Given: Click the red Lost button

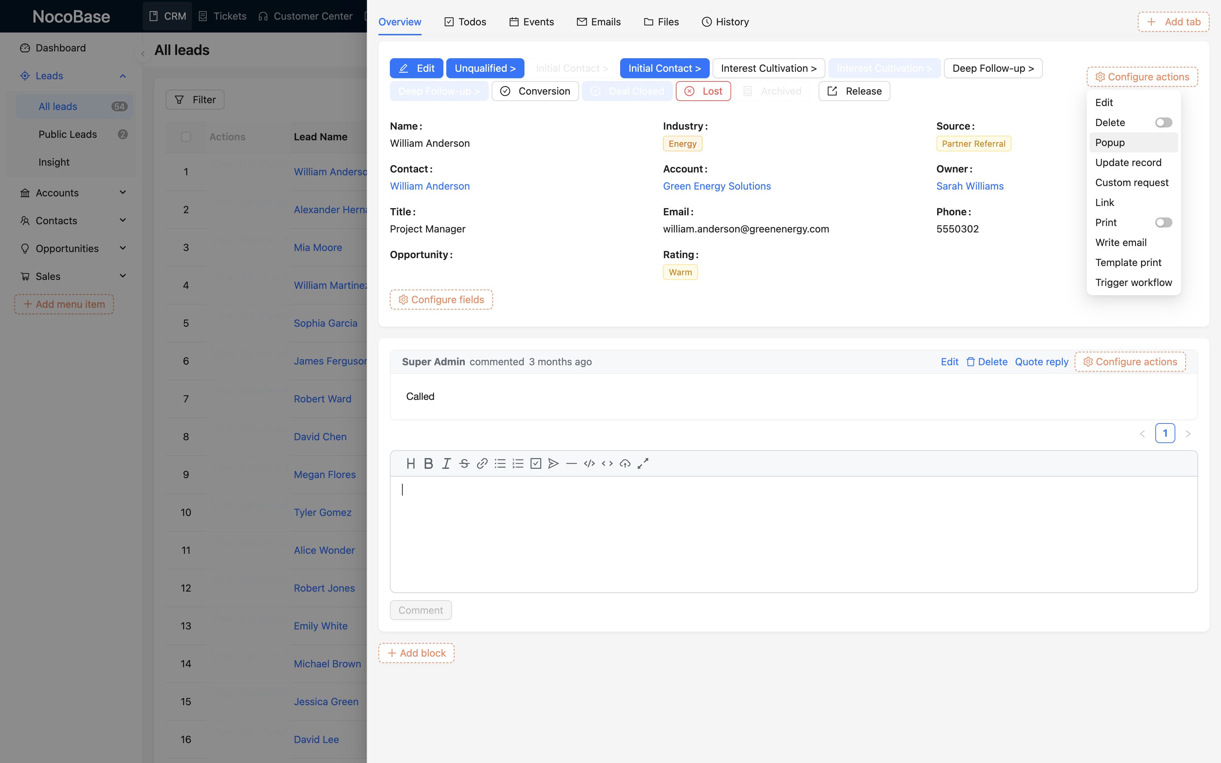Looking at the screenshot, I should [x=703, y=91].
